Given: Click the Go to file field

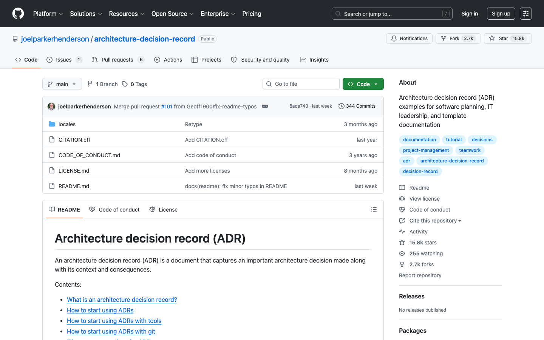Looking at the screenshot, I should point(301,84).
